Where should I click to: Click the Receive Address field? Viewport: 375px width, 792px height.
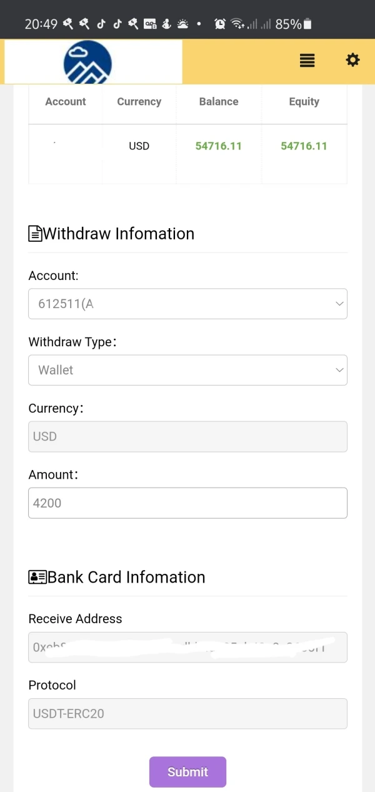tap(187, 647)
